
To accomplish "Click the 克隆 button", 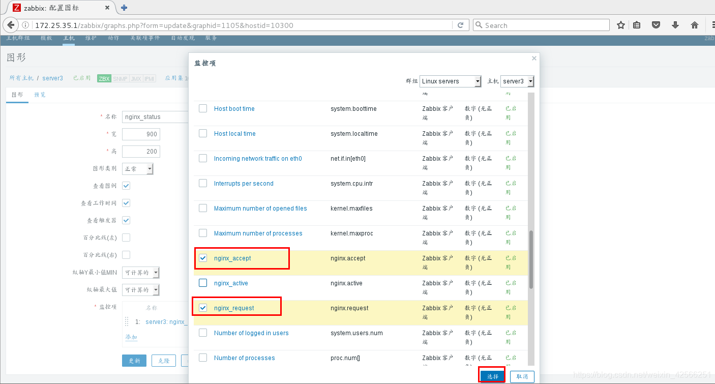I will [163, 361].
